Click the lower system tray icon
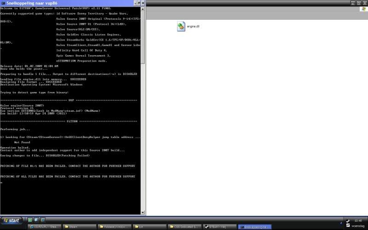 point(348,225)
